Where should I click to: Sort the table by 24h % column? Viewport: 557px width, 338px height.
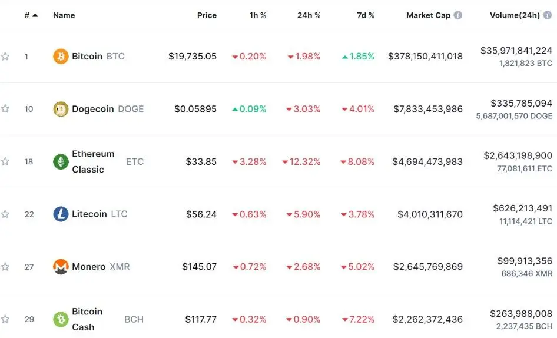[309, 15]
